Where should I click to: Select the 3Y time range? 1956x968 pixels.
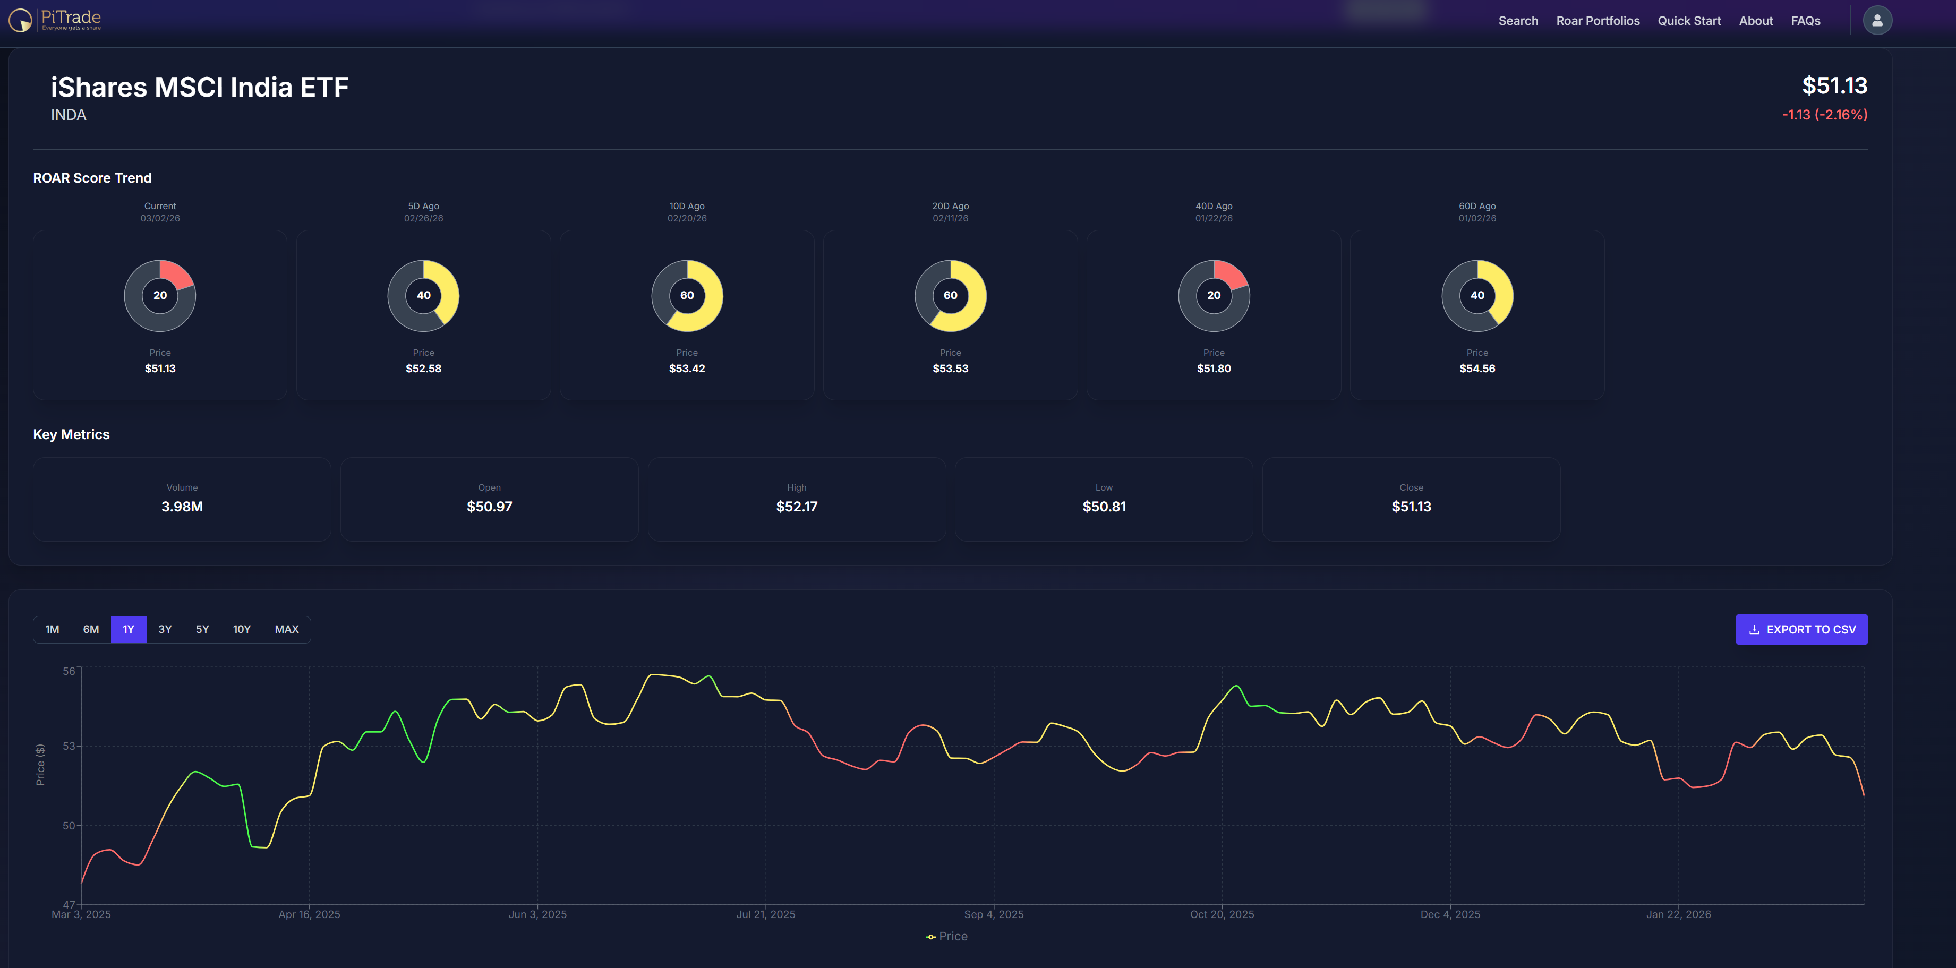click(165, 629)
